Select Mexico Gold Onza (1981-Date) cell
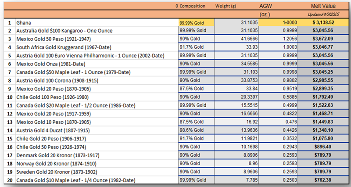 [97, 64]
